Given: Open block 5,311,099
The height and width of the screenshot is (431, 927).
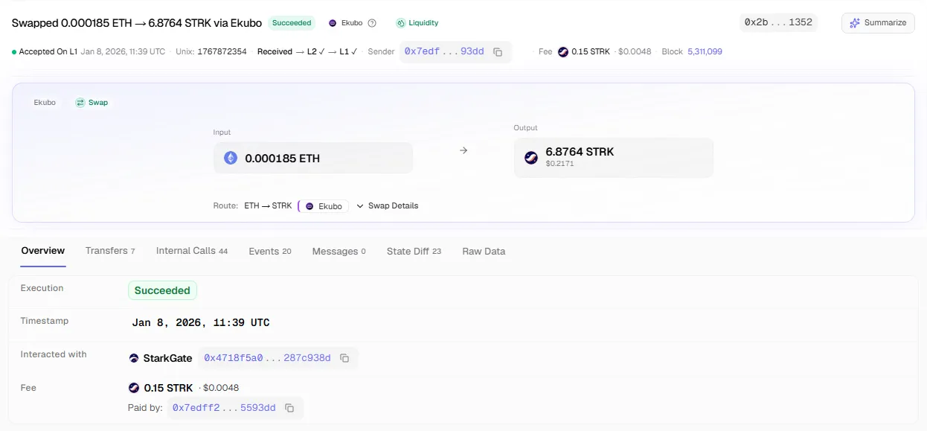Looking at the screenshot, I should 704,52.
